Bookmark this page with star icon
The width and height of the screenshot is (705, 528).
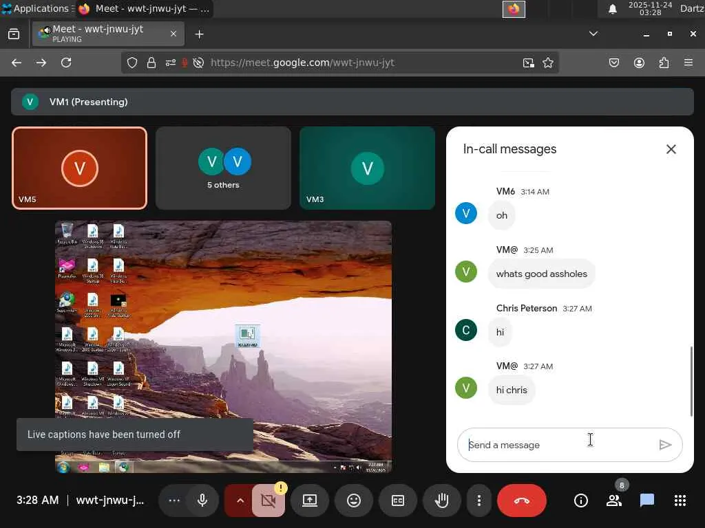[x=547, y=63]
